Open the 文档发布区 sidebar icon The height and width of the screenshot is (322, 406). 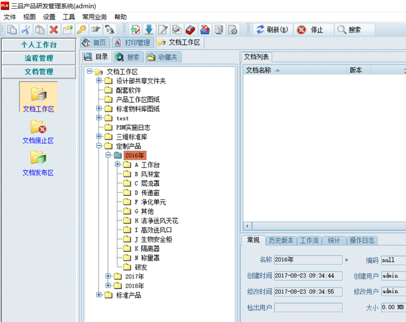pos(38,162)
